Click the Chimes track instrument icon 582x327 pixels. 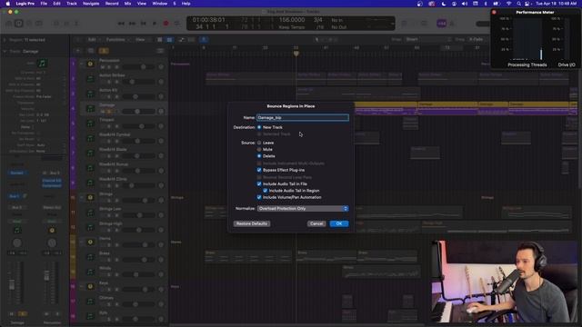click(x=90, y=301)
